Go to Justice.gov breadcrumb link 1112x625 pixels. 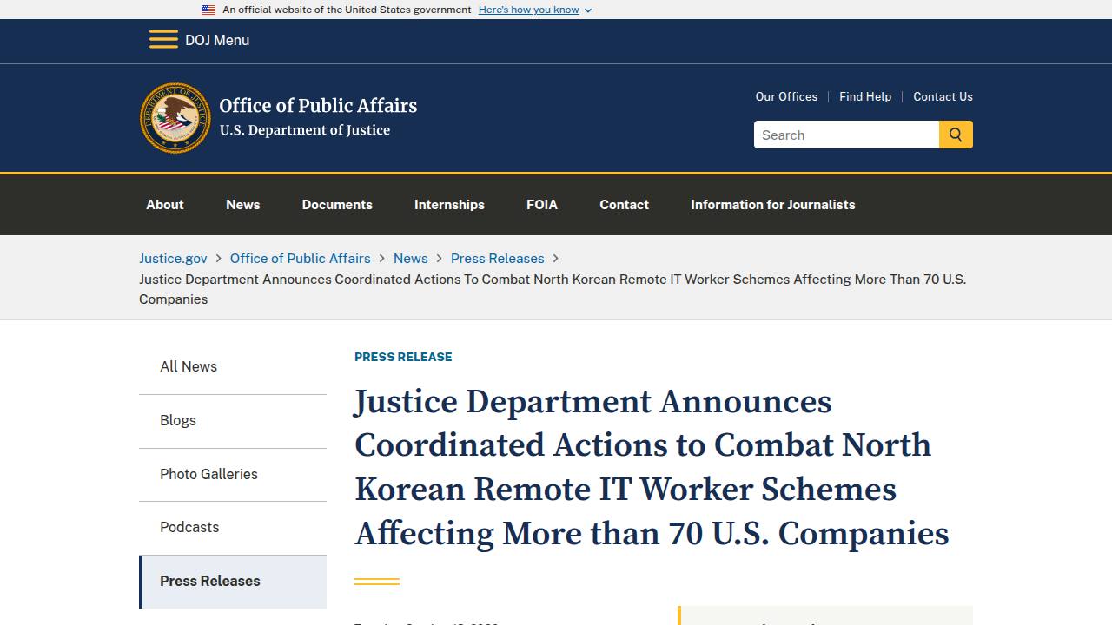click(173, 259)
